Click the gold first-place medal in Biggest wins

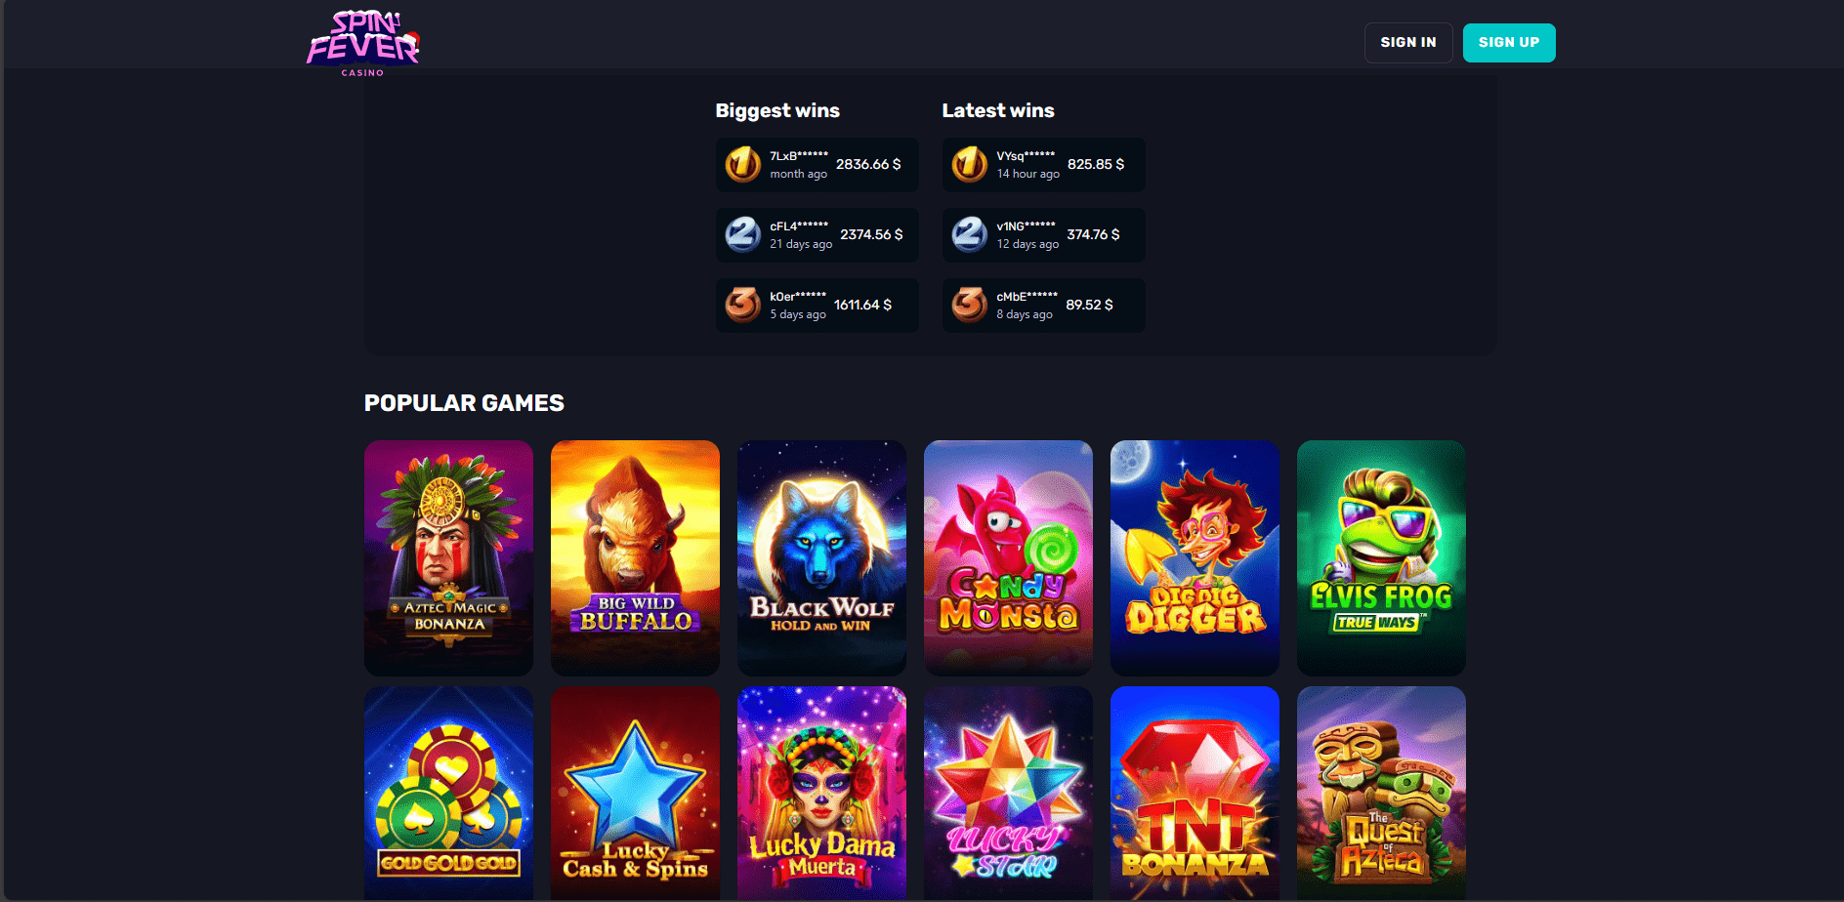[x=743, y=164]
